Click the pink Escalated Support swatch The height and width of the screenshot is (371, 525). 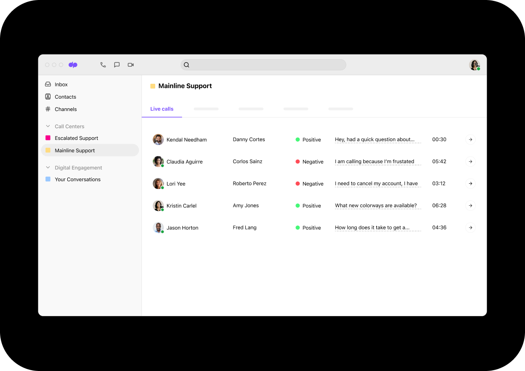pyautogui.click(x=48, y=138)
